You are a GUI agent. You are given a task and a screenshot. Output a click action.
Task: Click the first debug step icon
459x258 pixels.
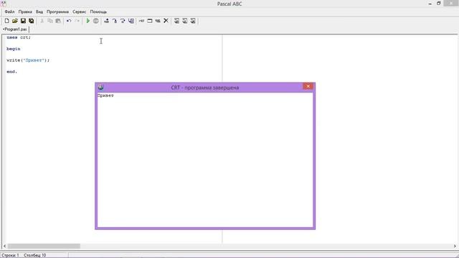click(x=107, y=21)
